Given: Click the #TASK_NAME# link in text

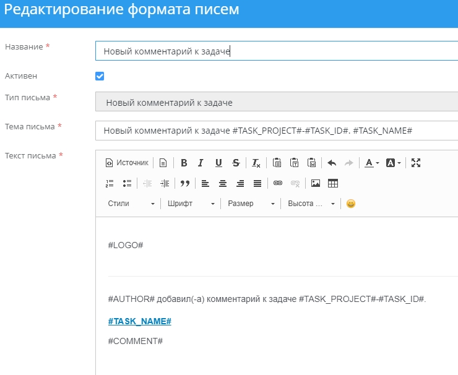Looking at the screenshot, I should tap(139, 322).
